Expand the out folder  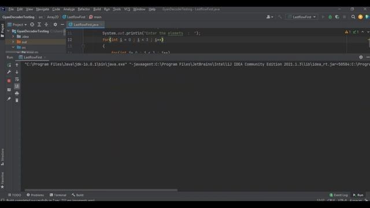[x=13, y=42]
